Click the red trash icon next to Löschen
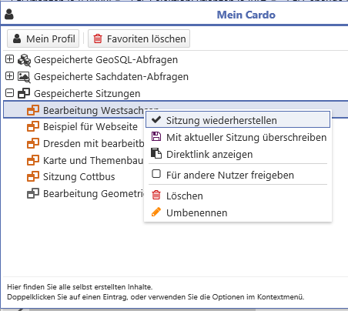Screen dimensions: 348x311 pyautogui.click(x=156, y=196)
